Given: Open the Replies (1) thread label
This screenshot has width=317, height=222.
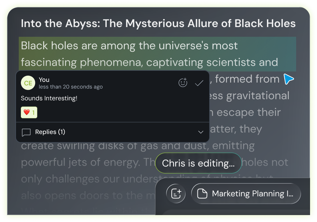Looking at the screenshot, I should pyautogui.click(x=50, y=132).
